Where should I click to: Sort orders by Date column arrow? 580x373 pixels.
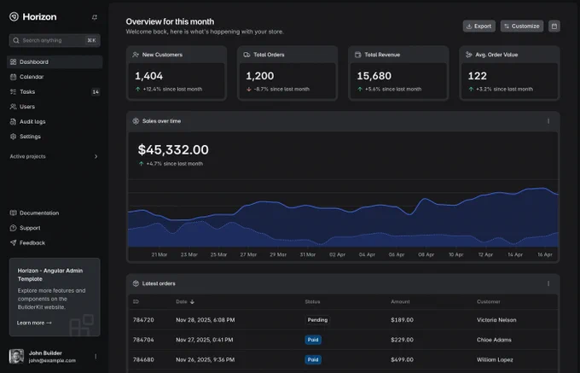(192, 301)
